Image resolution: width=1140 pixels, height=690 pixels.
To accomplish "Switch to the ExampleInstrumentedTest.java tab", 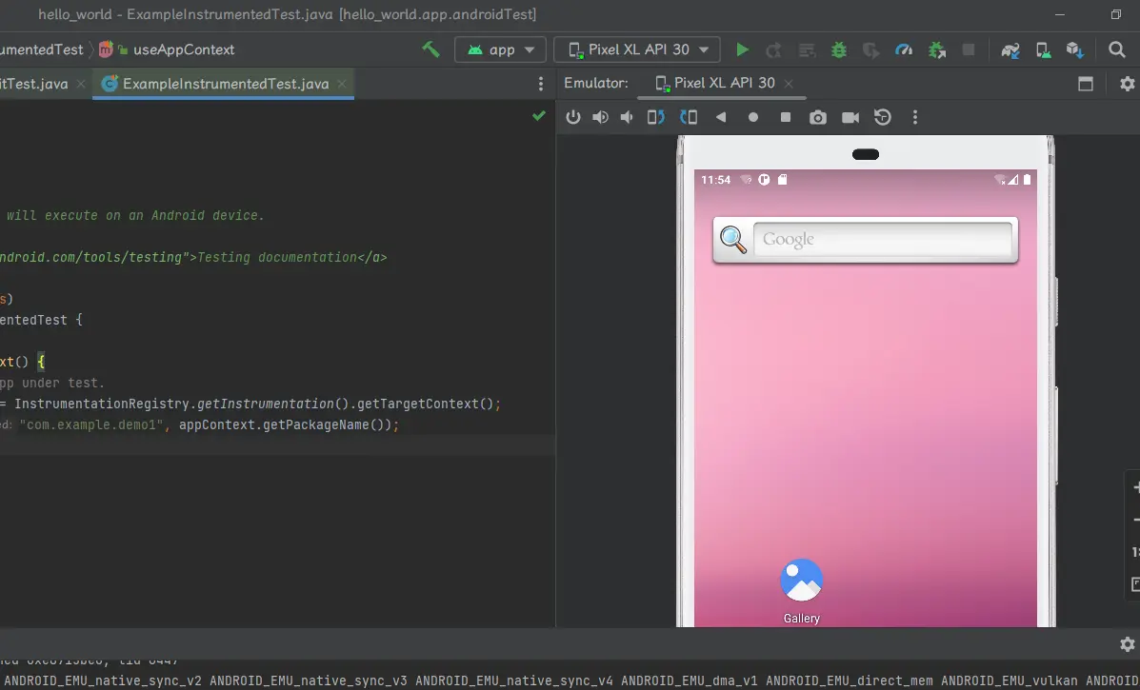I will click(225, 84).
